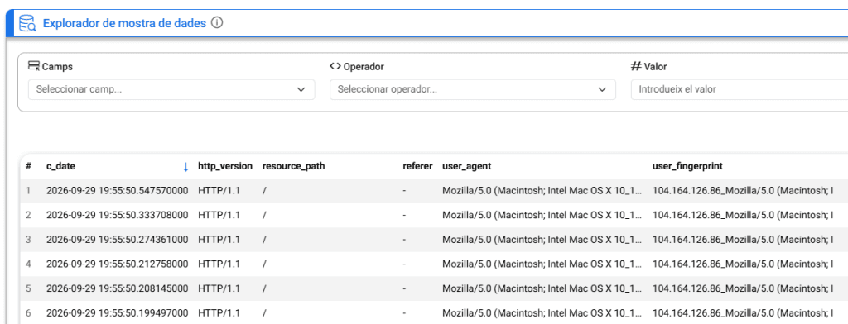Focus the Introdueix el valor field

click(x=740, y=89)
